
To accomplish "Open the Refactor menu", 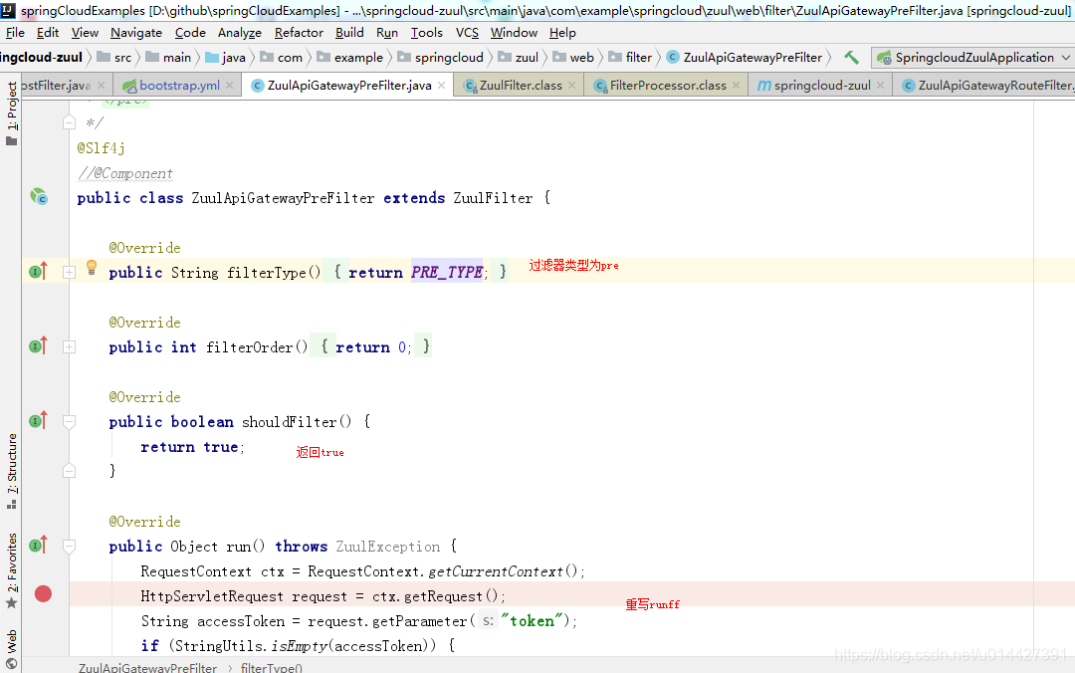I will point(299,32).
